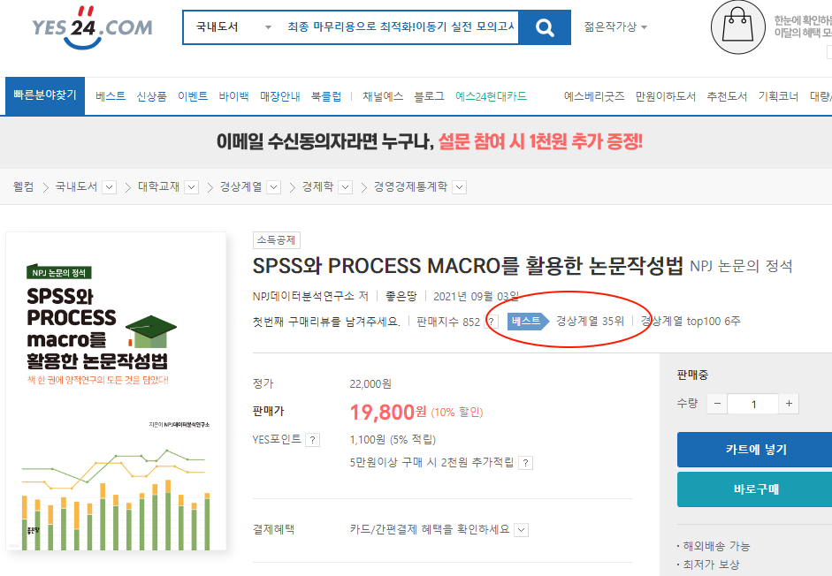Open help icon next to YES포인트
The image size is (832, 576).
click(x=313, y=440)
